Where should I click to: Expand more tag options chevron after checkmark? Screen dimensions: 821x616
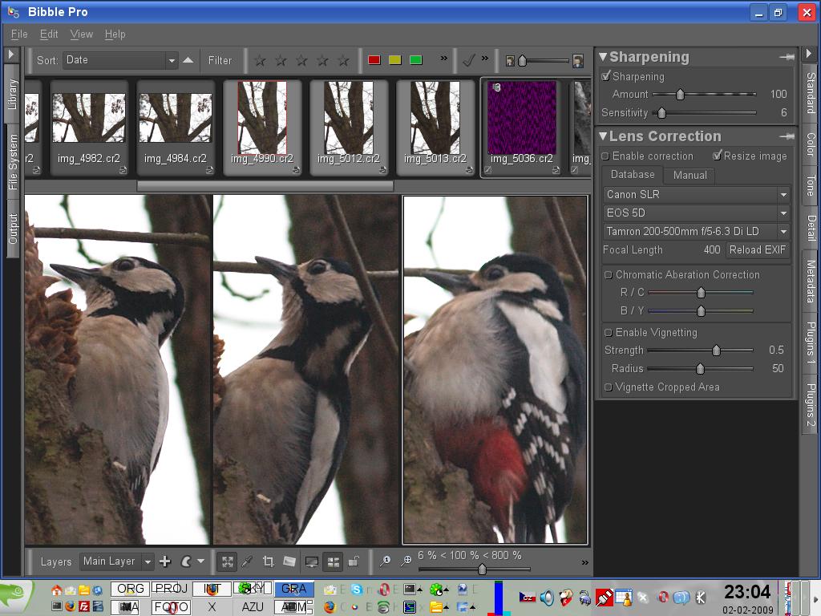pos(485,58)
